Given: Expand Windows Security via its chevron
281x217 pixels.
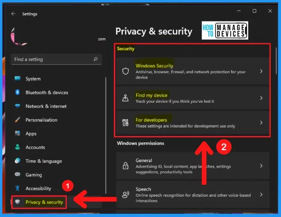Looking at the screenshot, I should (261, 71).
